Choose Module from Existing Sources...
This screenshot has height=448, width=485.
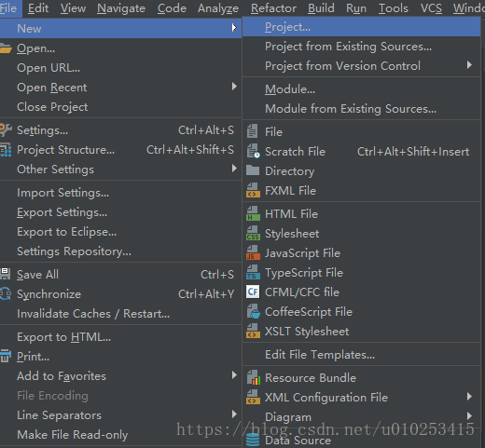point(362,109)
